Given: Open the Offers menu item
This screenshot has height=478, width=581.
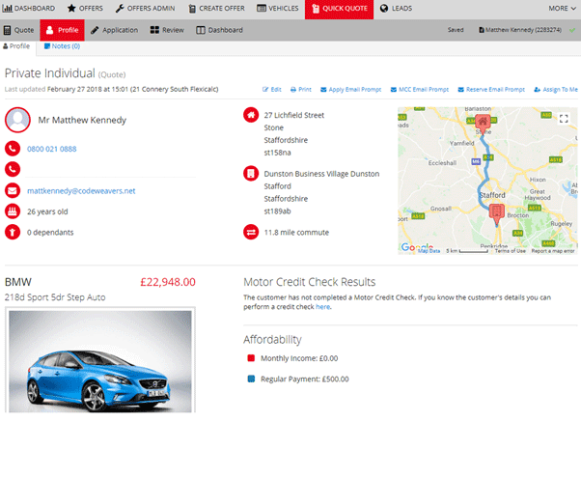Looking at the screenshot, I should tap(85, 8).
